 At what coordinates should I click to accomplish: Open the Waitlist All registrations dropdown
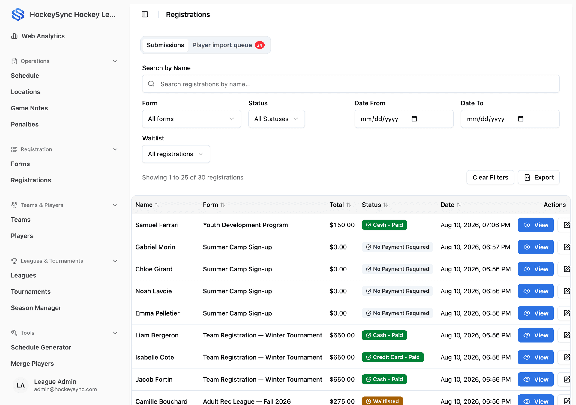(176, 154)
